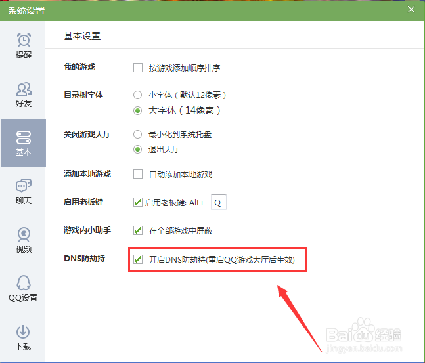This screenshot has width=425, height=363.
Task: Toggle 开启DNS防劫持 checkbox
Action: pos(138,259)
